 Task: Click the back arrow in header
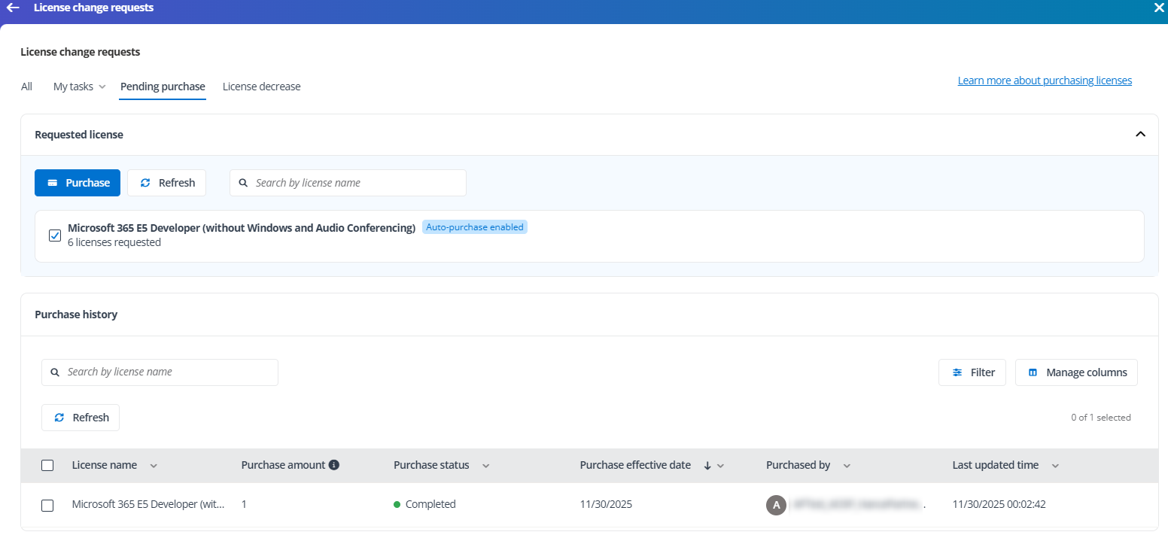[x=13, y=8]
